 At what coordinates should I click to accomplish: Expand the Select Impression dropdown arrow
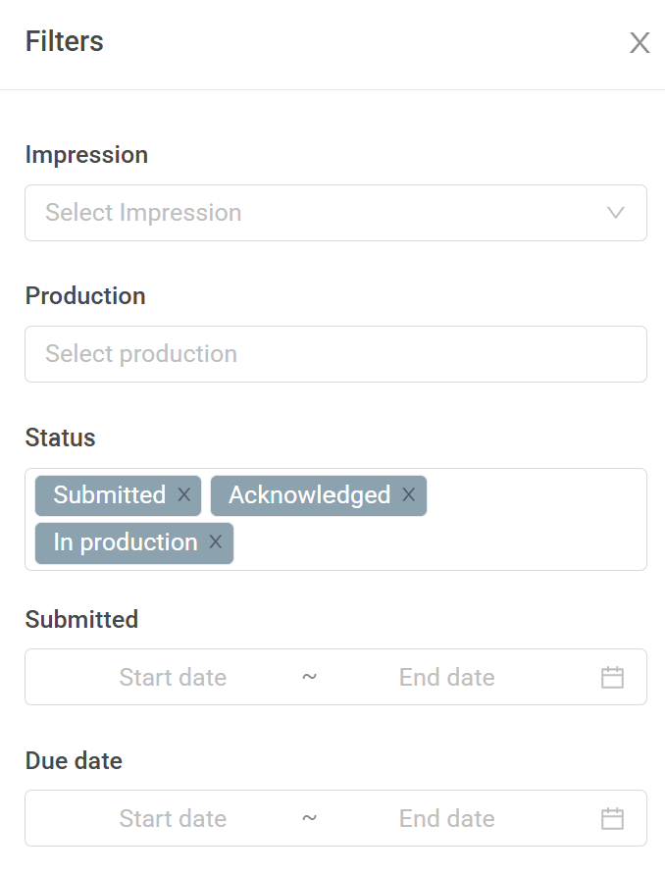coord(616,213)
